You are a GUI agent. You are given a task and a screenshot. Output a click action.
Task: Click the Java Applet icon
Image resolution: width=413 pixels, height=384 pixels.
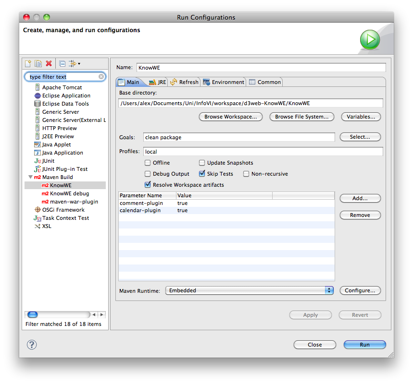(38, 144)
